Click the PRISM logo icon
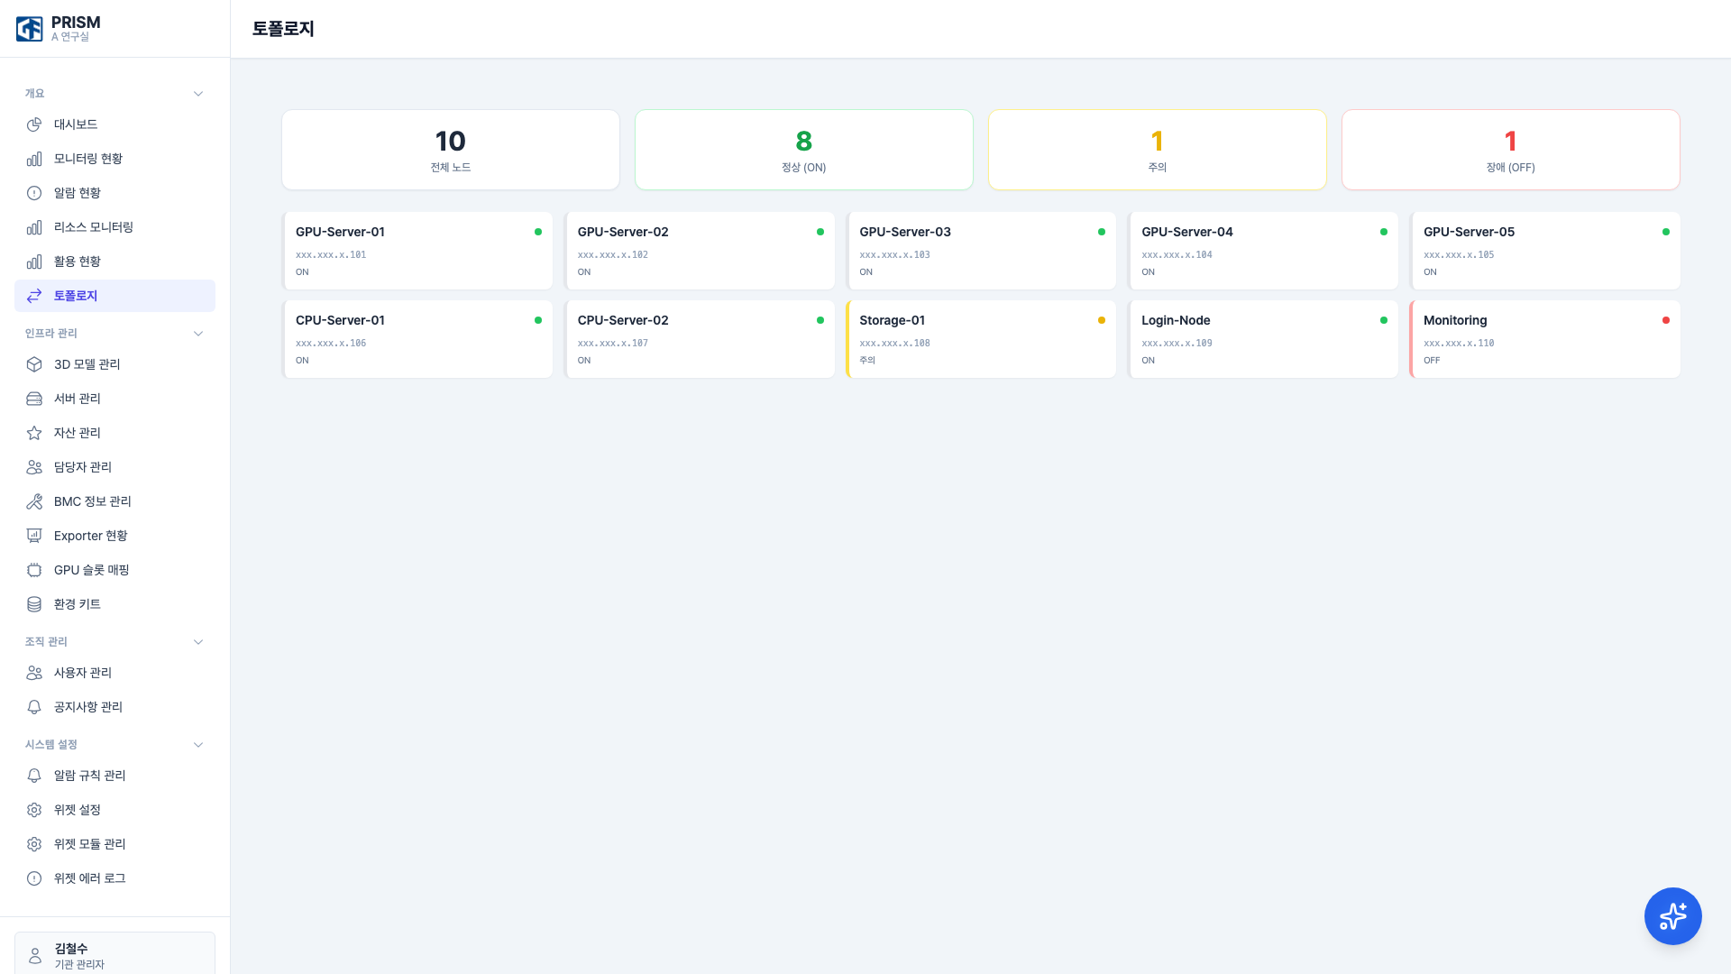The width and height of the screenshot is (1731, 974). 29,29
